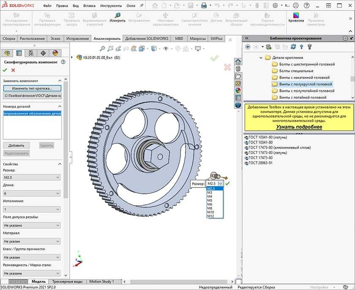Open SOLIDWORKS Resources home tab in task pane
This screenshot has height=290, width=355.
(x=238, y=62)
